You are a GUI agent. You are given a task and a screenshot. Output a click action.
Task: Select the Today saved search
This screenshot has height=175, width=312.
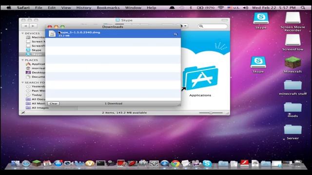coord(34,95)
